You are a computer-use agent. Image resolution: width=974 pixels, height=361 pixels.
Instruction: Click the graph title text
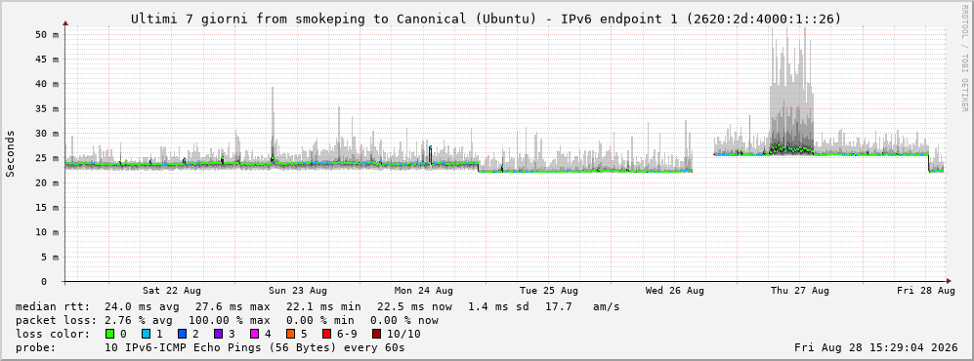point(487,20)
